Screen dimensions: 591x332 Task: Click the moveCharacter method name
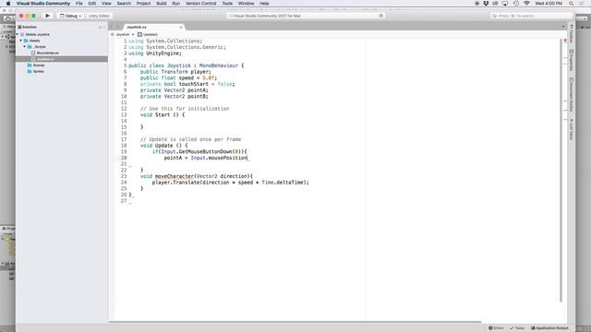click(x=175, y=176)
